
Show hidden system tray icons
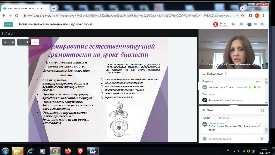[234, 151]
